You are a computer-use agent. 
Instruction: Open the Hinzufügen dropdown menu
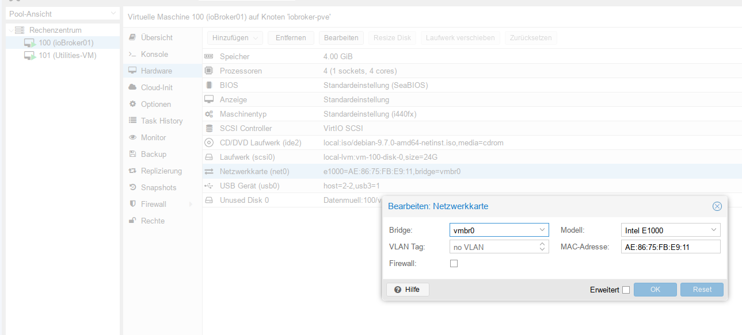(x=234, y=38)
